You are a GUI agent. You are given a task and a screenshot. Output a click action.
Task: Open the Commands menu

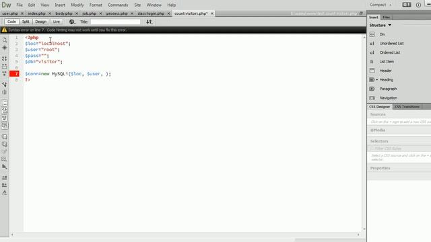118,5
